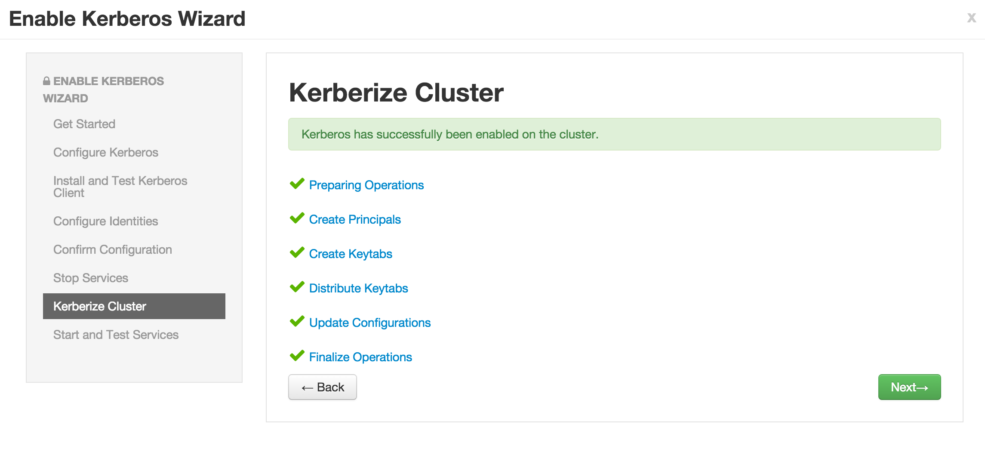Click the checkmark beside Finalize Operations
985x449 pixels.
[x=297, y=356]
